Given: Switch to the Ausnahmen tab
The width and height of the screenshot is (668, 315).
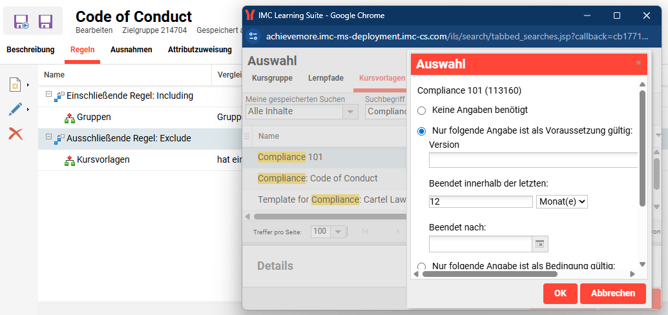Looking at the screenshot, I should click(x=131, y=50).
